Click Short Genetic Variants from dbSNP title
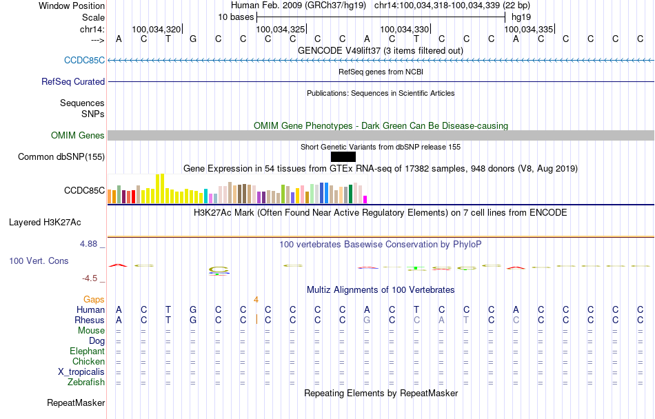Viewport: 655px width, 419px height. click(x=381, y=147)
